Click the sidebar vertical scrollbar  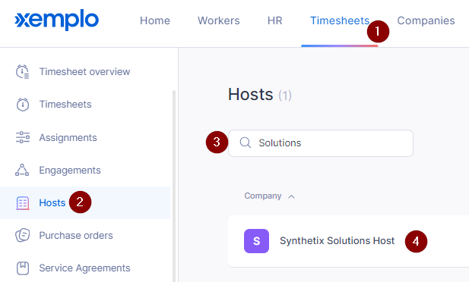pyautogui.click(x=174, y=186)
